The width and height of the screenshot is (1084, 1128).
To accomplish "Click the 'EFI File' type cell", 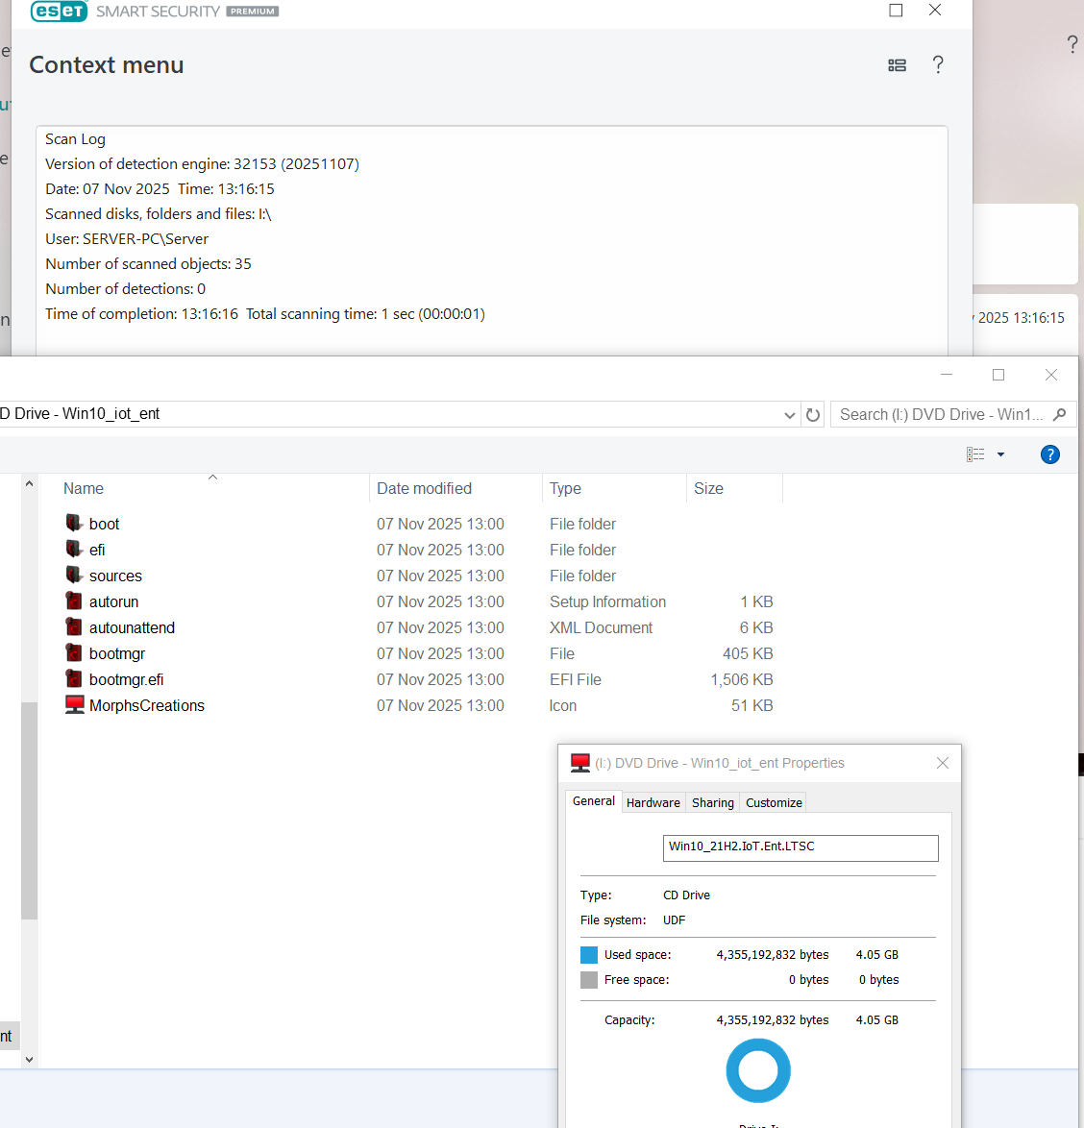I will pyautogui.click(x=576, y=679).
